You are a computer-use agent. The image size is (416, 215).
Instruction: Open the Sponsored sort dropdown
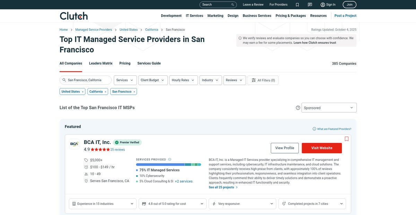tap(329, 108)
